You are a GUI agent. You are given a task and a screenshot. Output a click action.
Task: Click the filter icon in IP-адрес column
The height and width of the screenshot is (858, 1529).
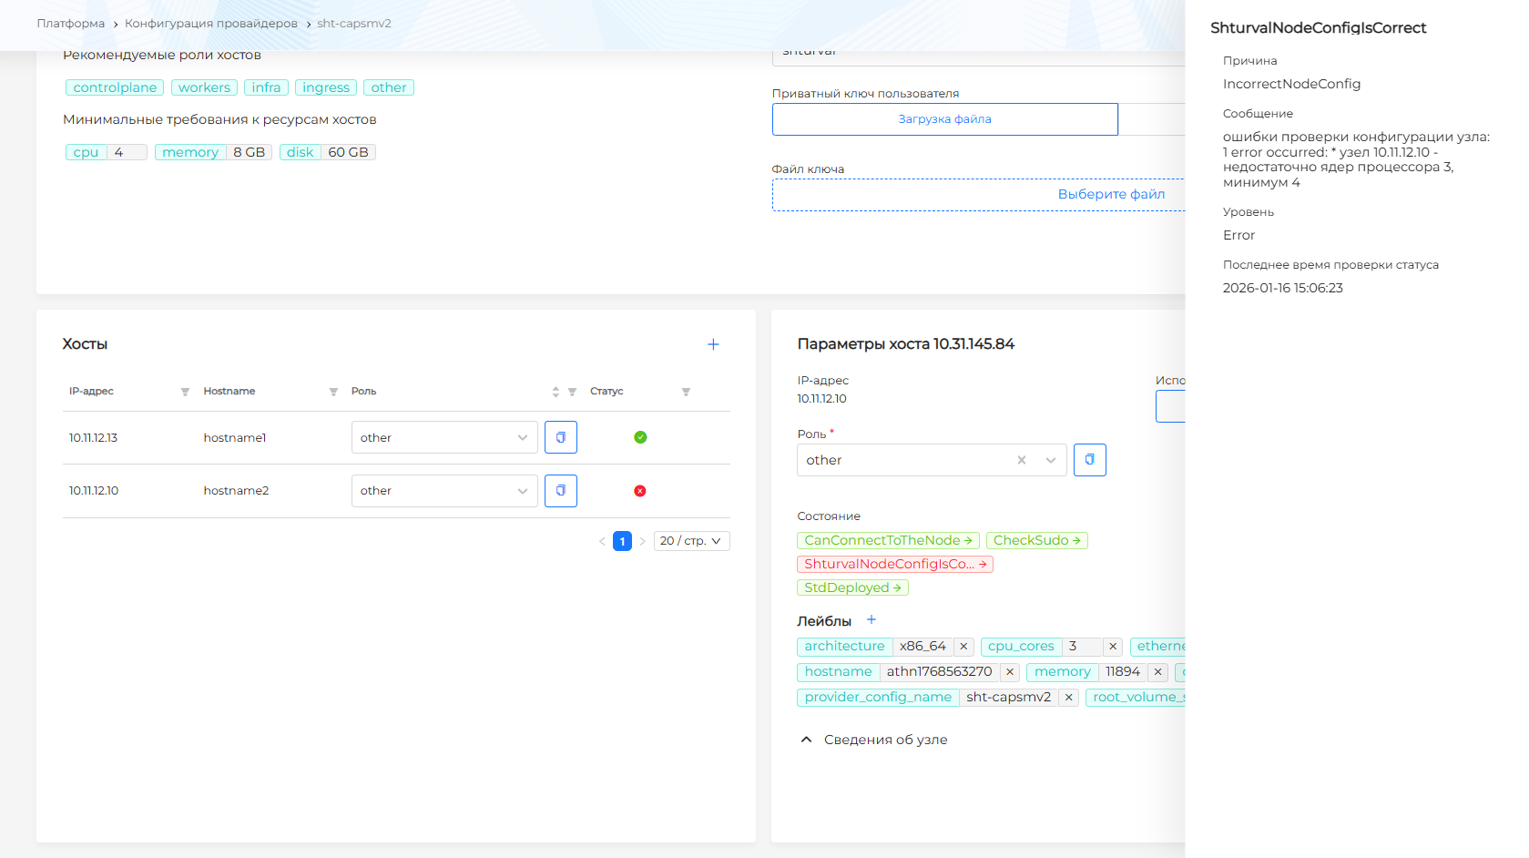pos(185,392)
